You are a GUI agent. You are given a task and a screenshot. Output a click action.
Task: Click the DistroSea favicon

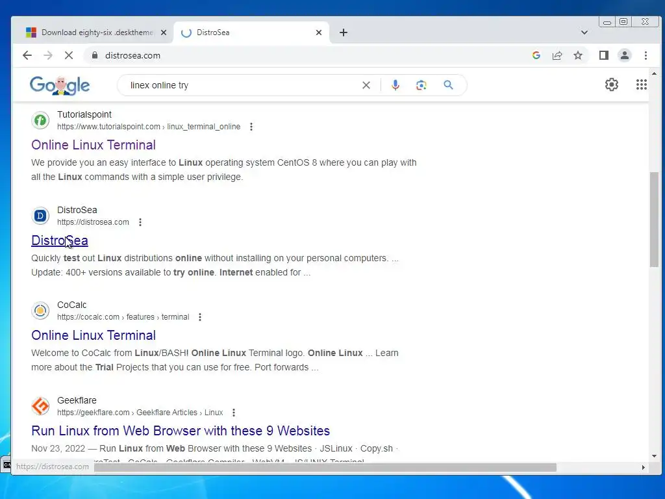pos(40,216)
